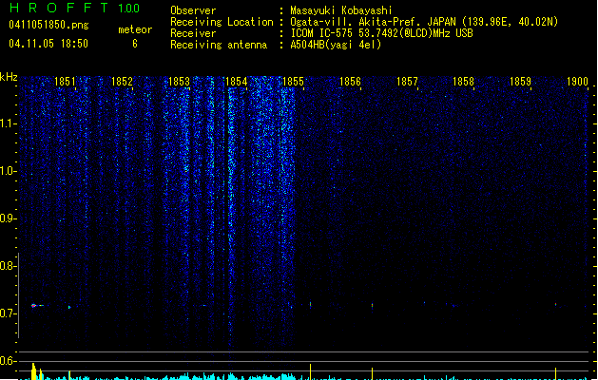The height and width of the screenshot is (380, 598).
Task: Click the file name 0411051850.png
Action: pyautogui.click(x=48, y=25)
